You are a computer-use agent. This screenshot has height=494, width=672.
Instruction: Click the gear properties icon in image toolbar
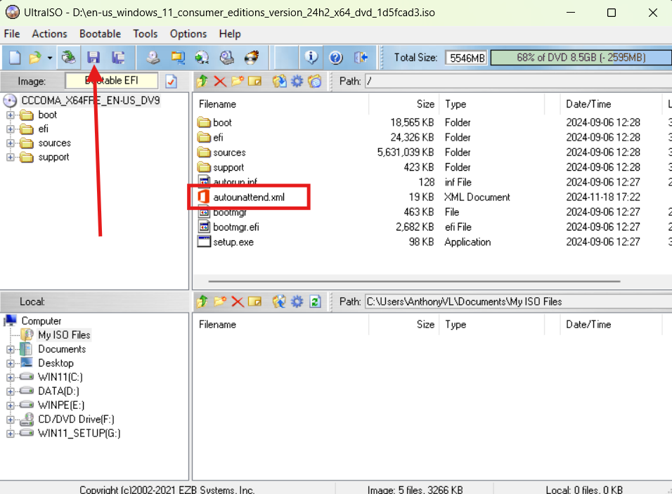pos(297,82)
